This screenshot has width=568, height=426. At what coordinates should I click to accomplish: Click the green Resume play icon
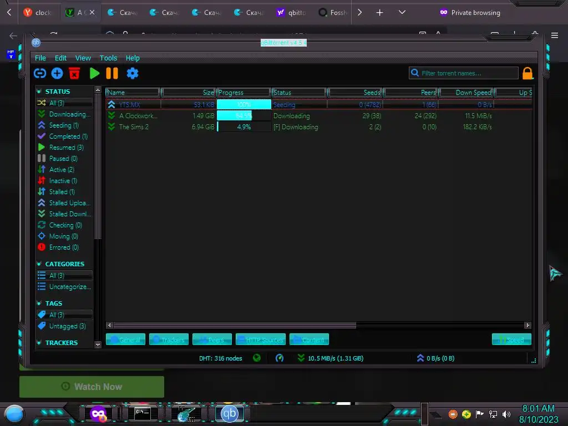pyautogui.click(x=94, y=74)
